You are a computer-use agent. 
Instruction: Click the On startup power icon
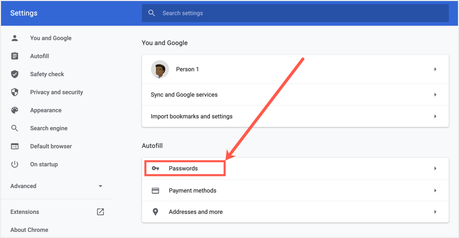tap(15, 164)
